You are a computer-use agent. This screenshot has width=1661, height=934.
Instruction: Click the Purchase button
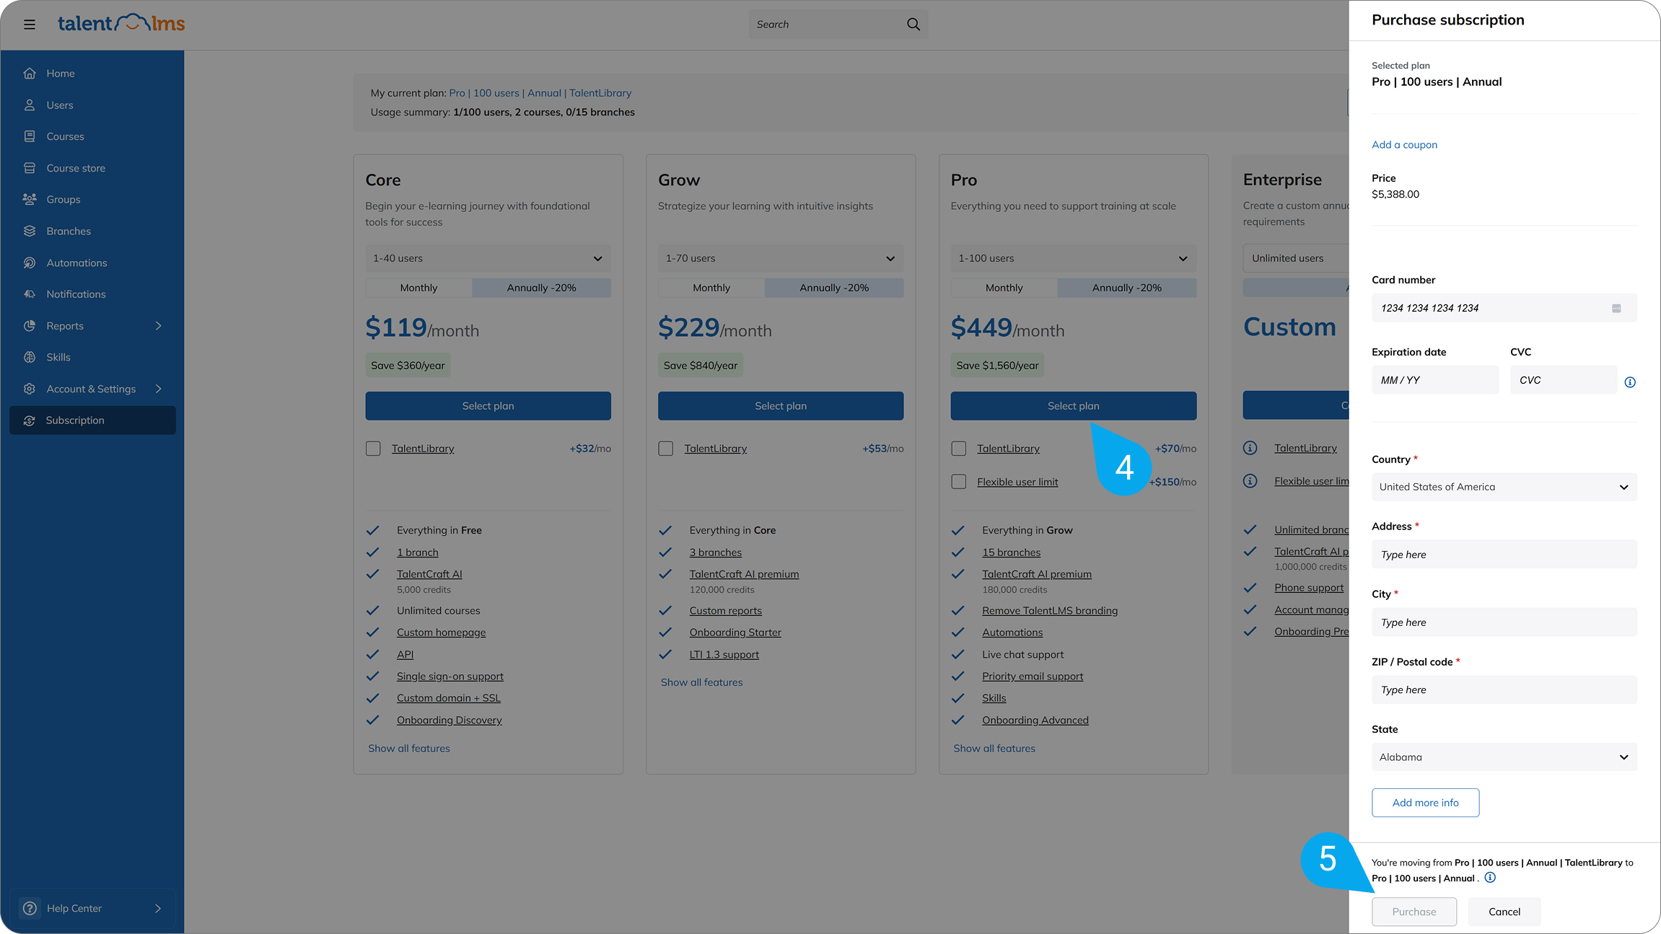(x=1414, y=912)
